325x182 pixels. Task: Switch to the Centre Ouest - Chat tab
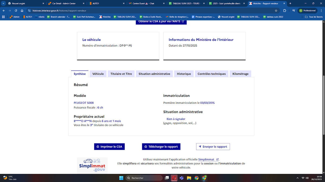[x=146, y=4]
